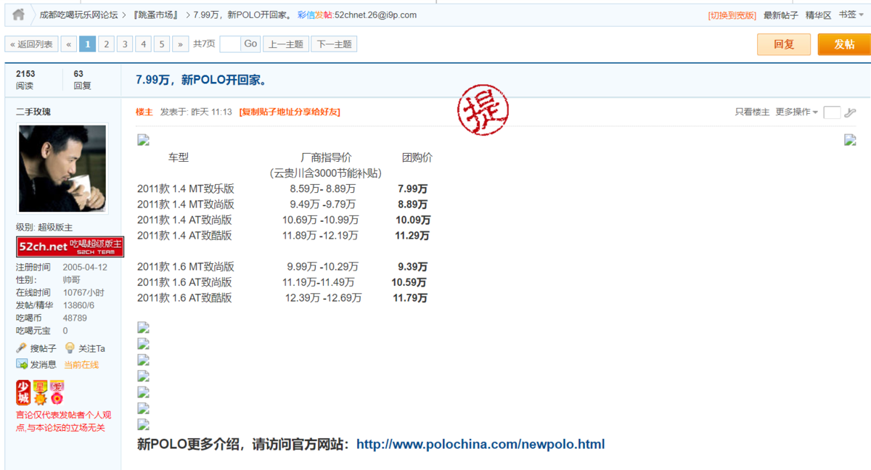Click 只看楼主 filter link
Viewport: 871px width, 470px height.
click(x=753, y=112)
